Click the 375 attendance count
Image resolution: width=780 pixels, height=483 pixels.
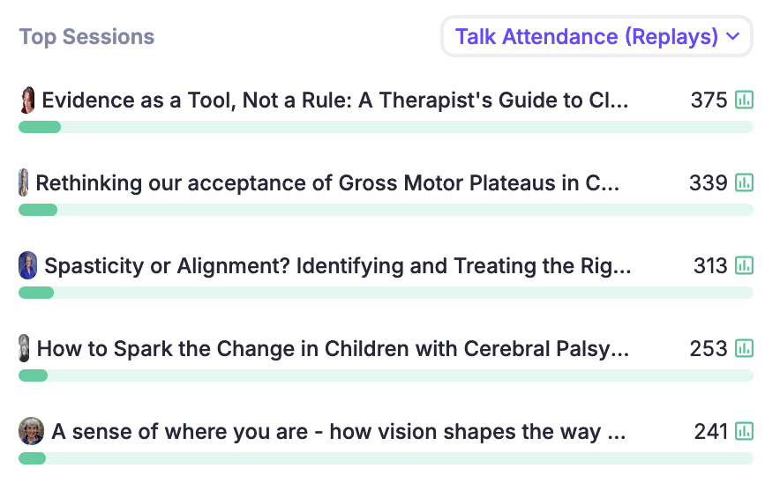coord(709,100)
